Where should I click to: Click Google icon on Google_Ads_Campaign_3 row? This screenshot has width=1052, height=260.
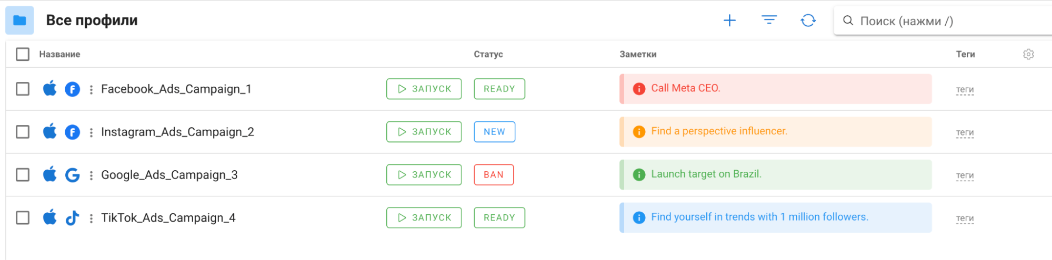(x=72, y=175)
